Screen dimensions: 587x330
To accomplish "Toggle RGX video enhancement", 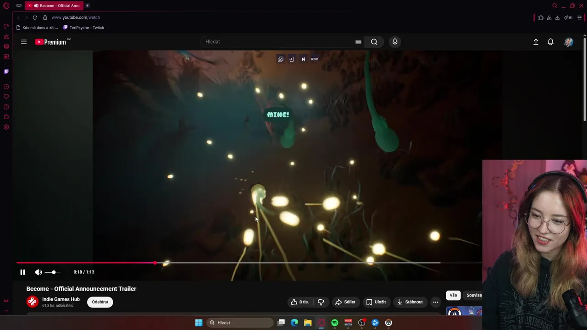I will [315, 59].
